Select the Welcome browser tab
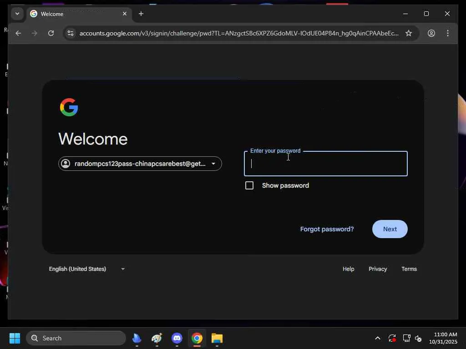The width and height of the screenshot is (466, 349). click(x=79, y=14)
